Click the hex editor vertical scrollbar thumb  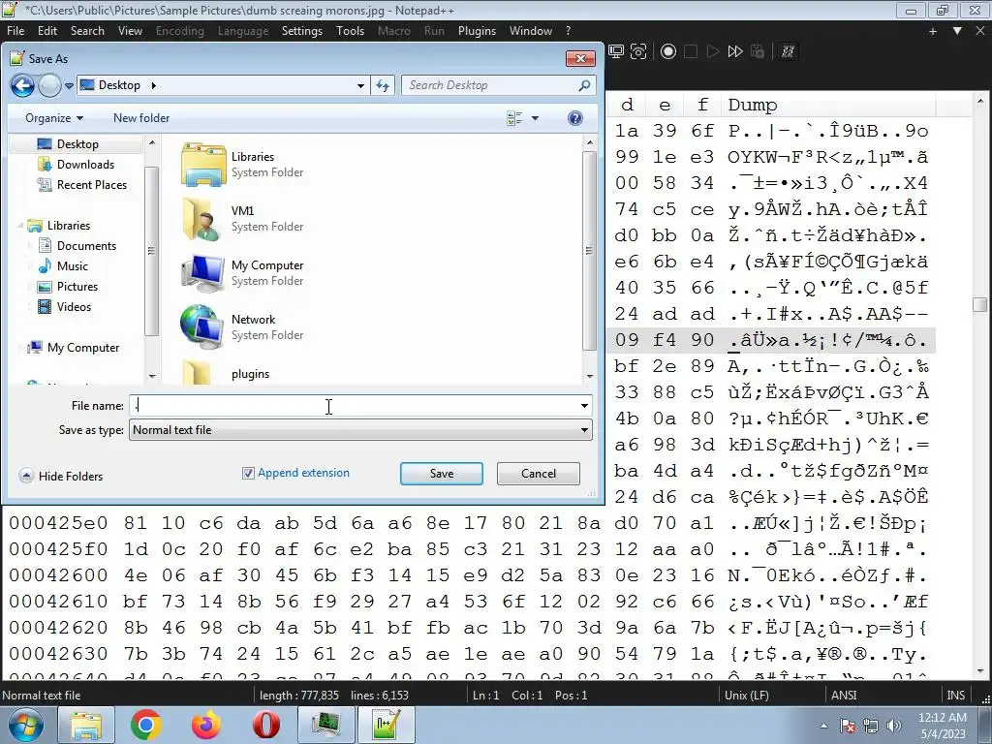pyautogui.click(x=980, y=304)
